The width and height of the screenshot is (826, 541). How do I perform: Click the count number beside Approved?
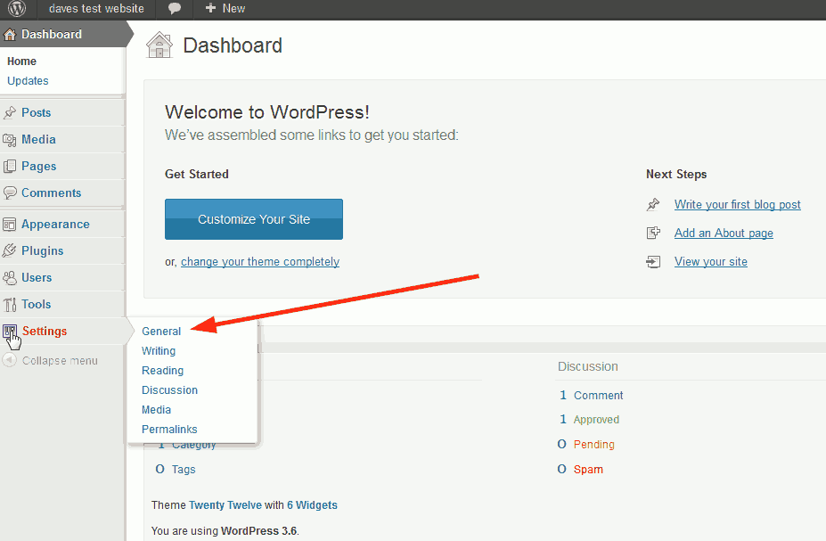click(x=563, y=419)
